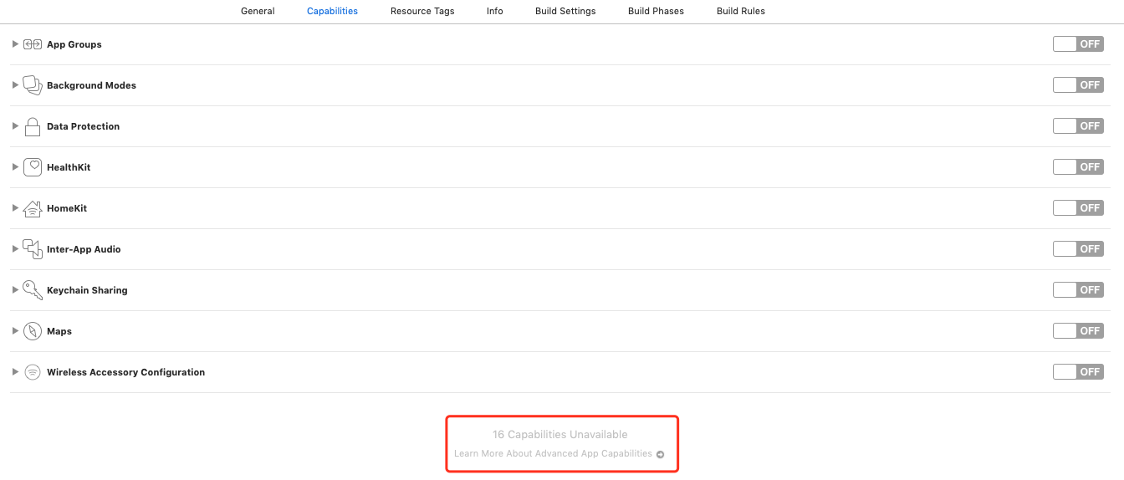Open Learn More About Advanced App Capabilities

pyautogui.click(x=553, y=454)
